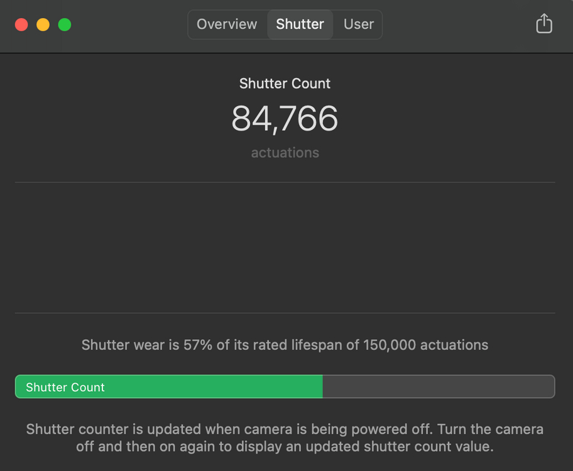Click the divider line below actuations
Image resolution: width=573 pixels, height=471 pixels.
[285, 183]
